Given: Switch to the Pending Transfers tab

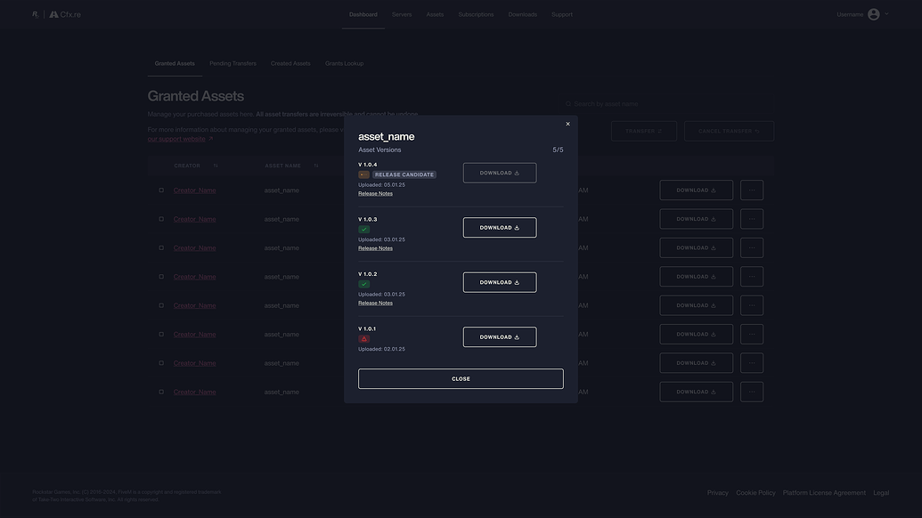Looking at the screenshot, I should pyautogui.click(x=233, y=63).
